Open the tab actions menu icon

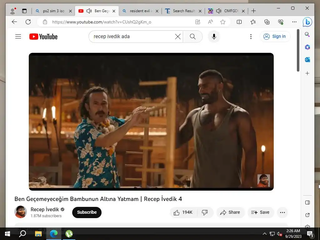click(x=24, y=11)
